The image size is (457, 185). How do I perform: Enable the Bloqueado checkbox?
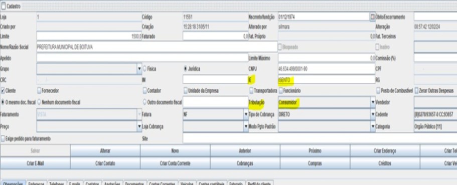(280, 47)
